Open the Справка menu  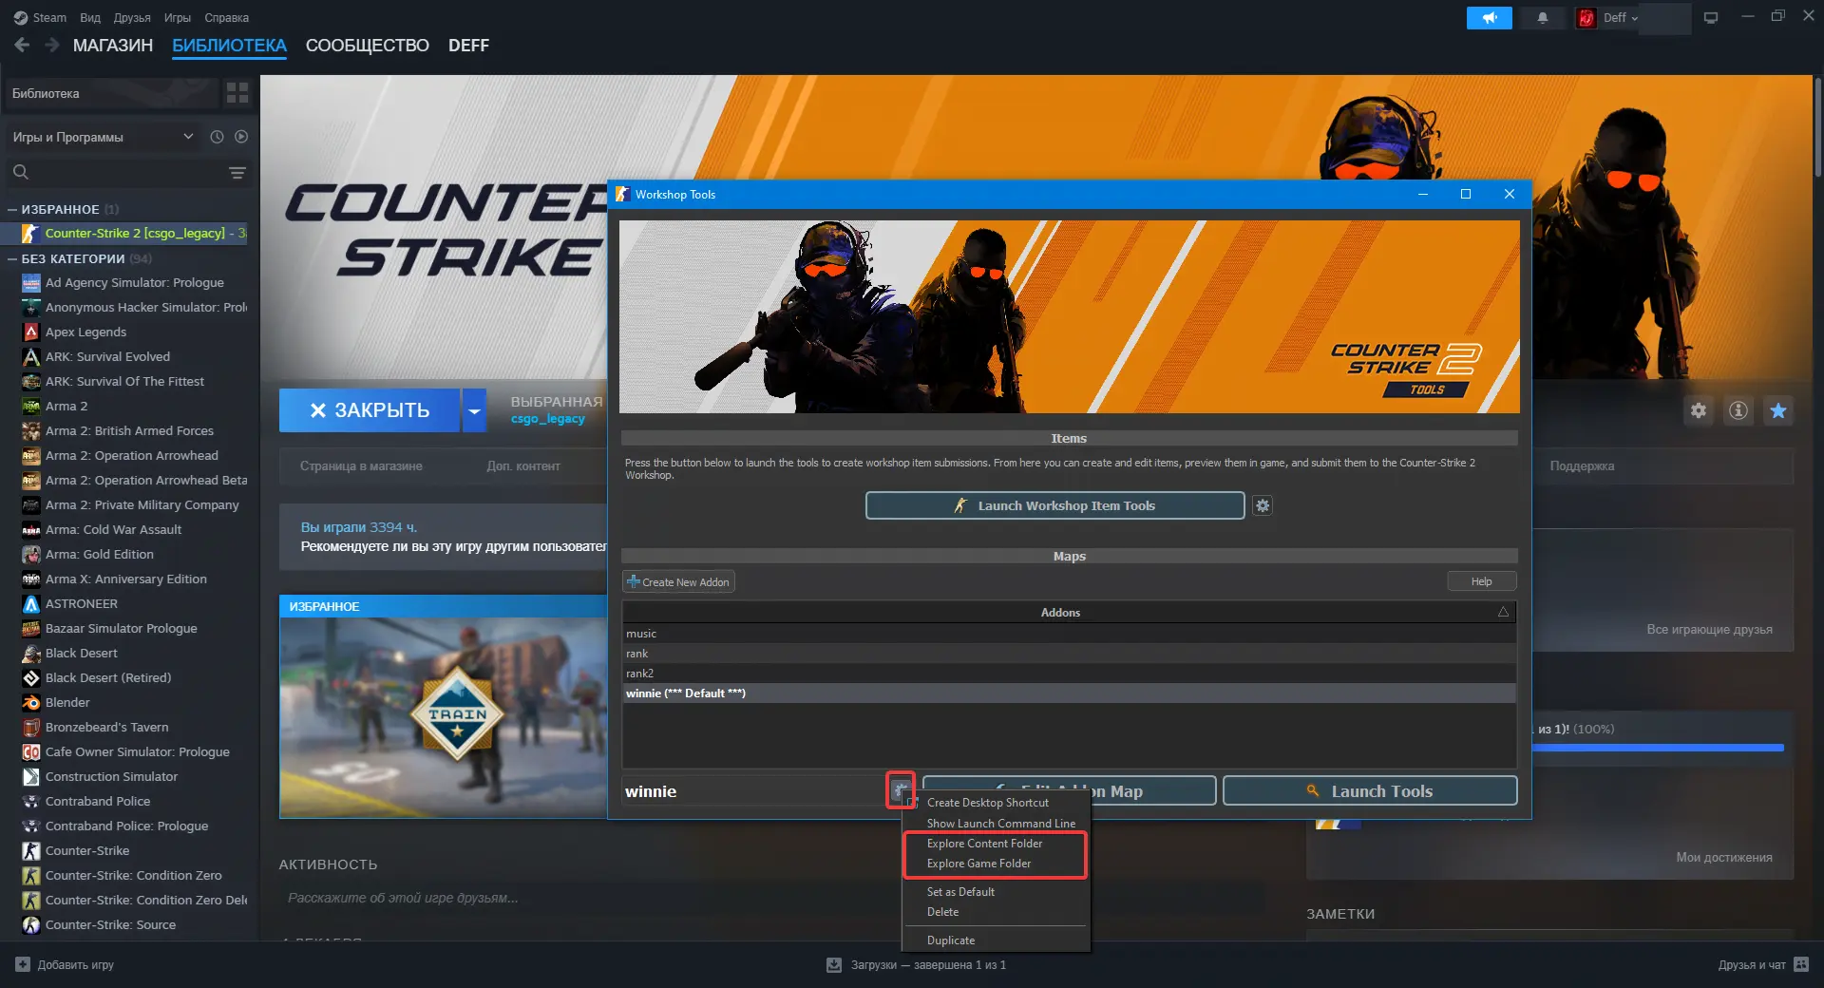226,18
